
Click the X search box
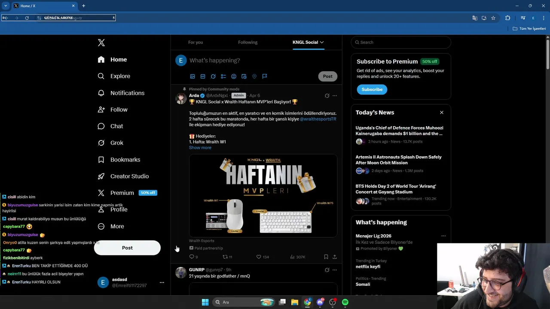[x=401, y=42]
